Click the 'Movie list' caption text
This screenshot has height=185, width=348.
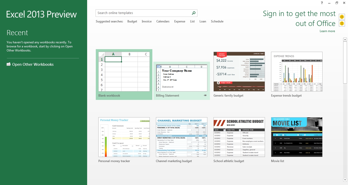[x=278, y=161]
